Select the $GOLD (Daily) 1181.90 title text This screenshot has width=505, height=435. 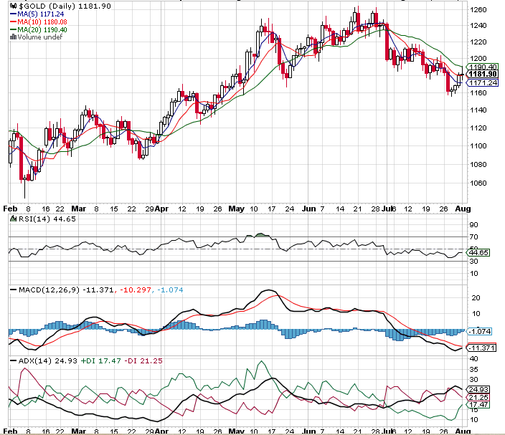[x=65, y=6]
